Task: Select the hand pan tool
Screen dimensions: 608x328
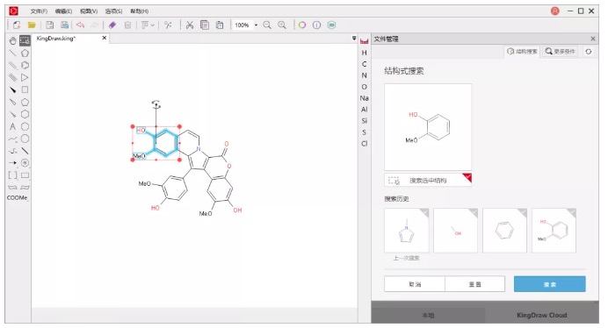Action: [13, 40]
